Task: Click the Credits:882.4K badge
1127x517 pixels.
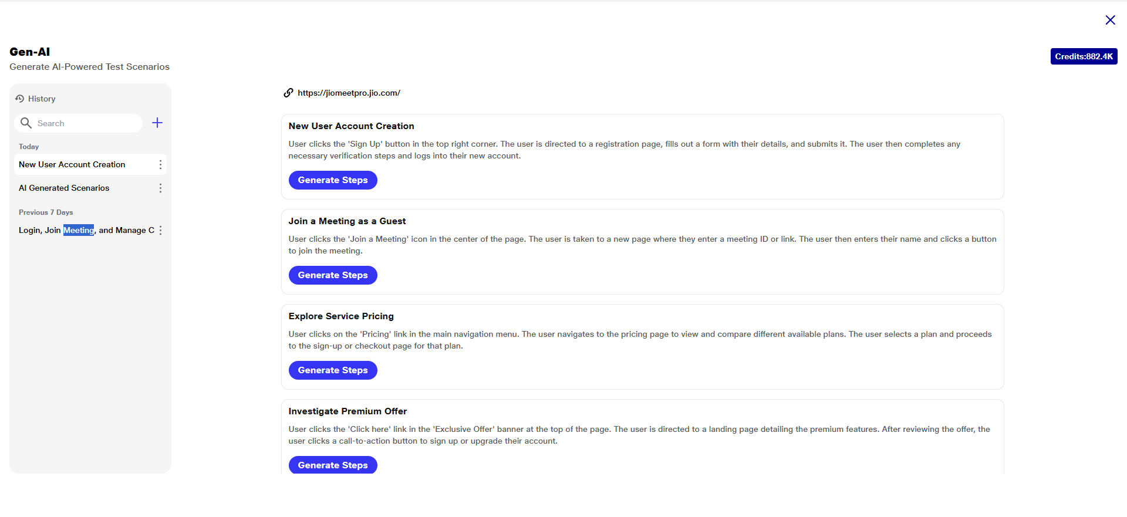Action: click(1084, 56)
